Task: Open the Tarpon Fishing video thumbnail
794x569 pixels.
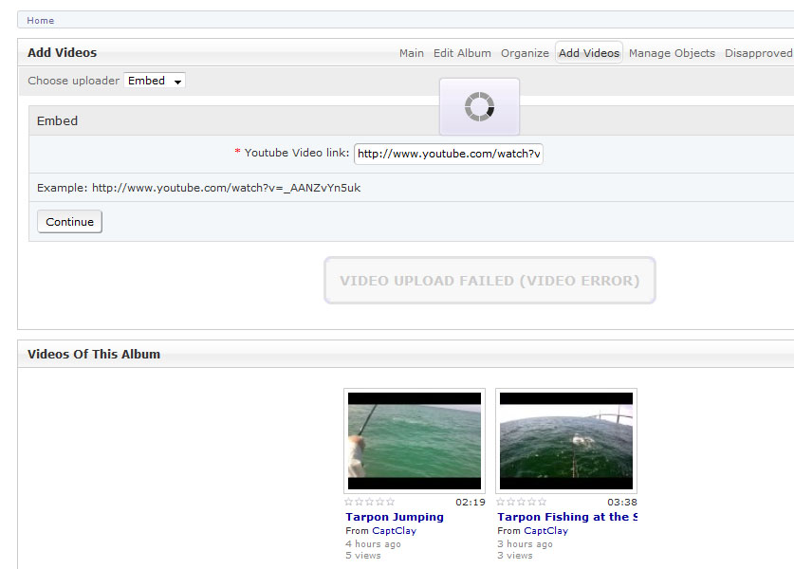Action: [x=566, y=441]
